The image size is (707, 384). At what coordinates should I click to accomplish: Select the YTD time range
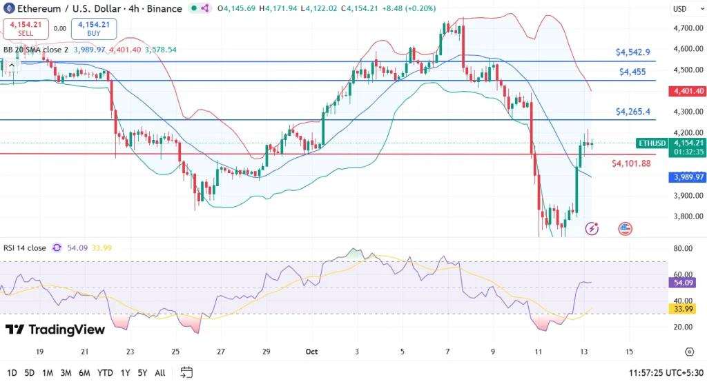(105, 373)
